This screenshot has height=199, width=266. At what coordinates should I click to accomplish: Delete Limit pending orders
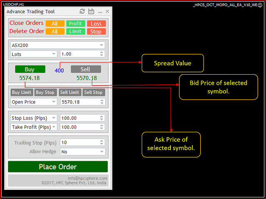pos(76,32)
